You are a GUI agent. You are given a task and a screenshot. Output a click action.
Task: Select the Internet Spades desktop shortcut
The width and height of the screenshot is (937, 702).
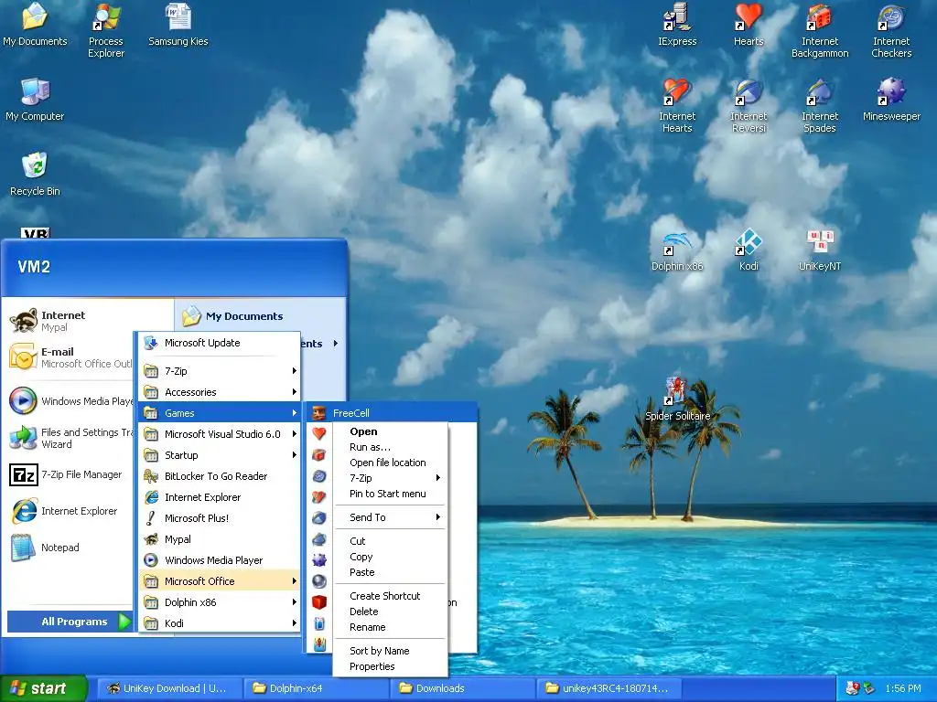[x=820, y=106]
